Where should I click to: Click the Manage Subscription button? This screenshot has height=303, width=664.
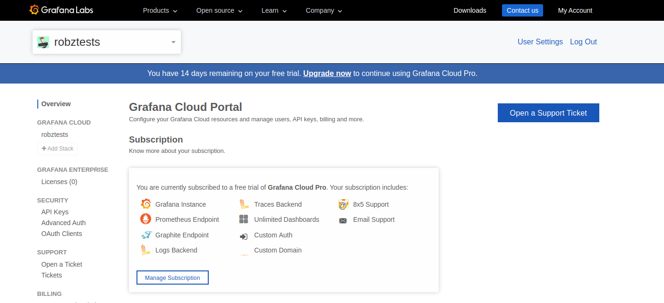[172, 278]
